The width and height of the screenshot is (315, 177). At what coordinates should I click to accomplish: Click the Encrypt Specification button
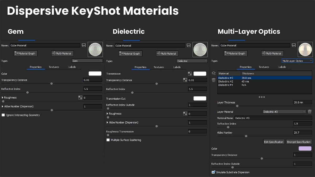click(x=299, y=142)
